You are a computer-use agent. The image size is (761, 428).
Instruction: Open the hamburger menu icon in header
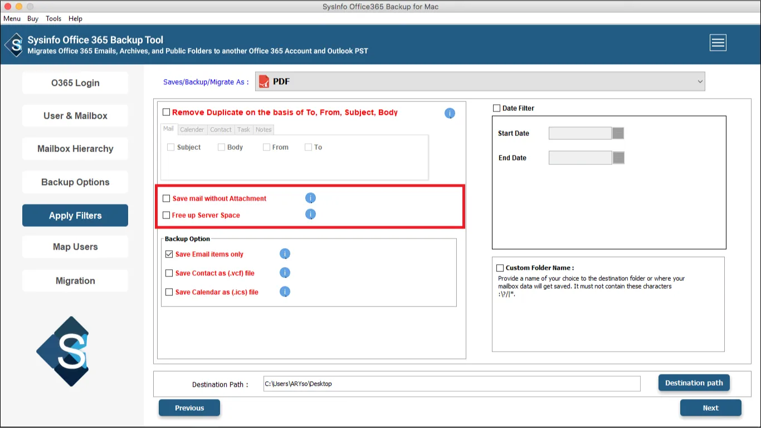pos(718,43)
